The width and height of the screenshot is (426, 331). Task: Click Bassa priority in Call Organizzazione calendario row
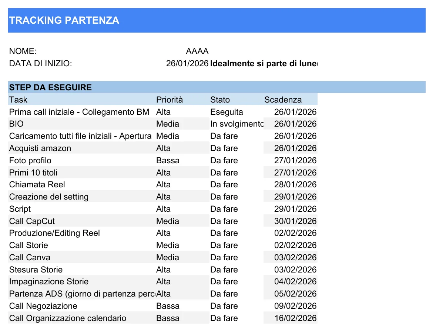(x=182, y=318)
